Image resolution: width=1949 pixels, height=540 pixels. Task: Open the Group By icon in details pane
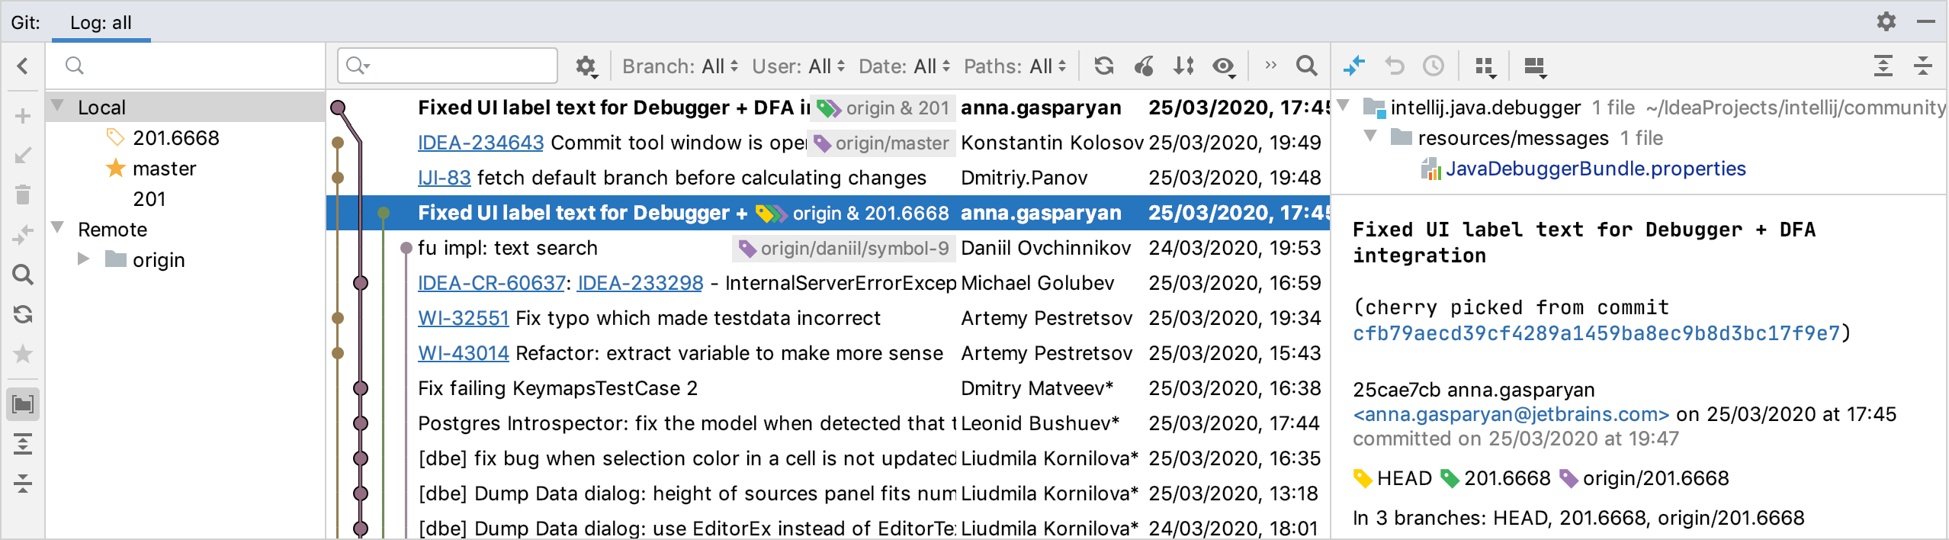(x=1485, y=67)
